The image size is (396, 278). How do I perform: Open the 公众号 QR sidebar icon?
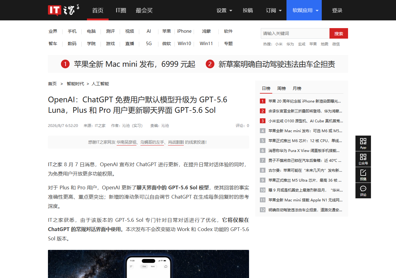tap(363, 159)
